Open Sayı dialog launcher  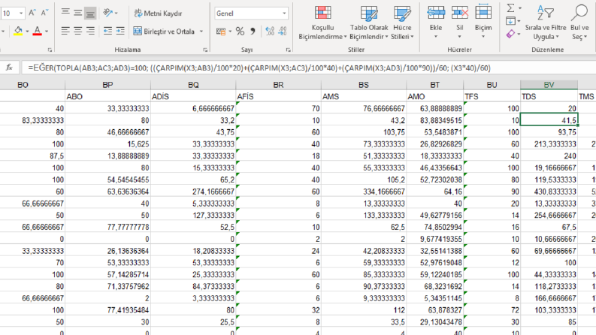288,50
